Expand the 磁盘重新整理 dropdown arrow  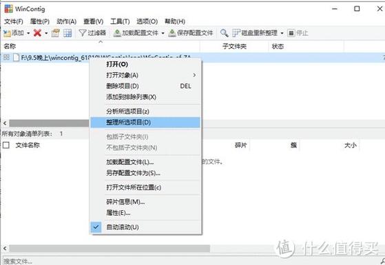click(x=282, y=33)
